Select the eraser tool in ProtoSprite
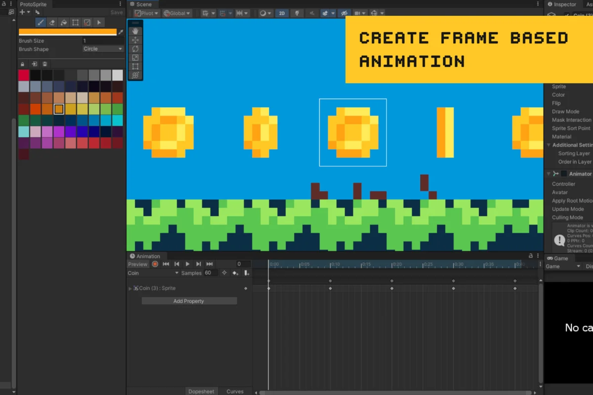The height and width of the screenshot is (395, 593). (x=52, y=23)
